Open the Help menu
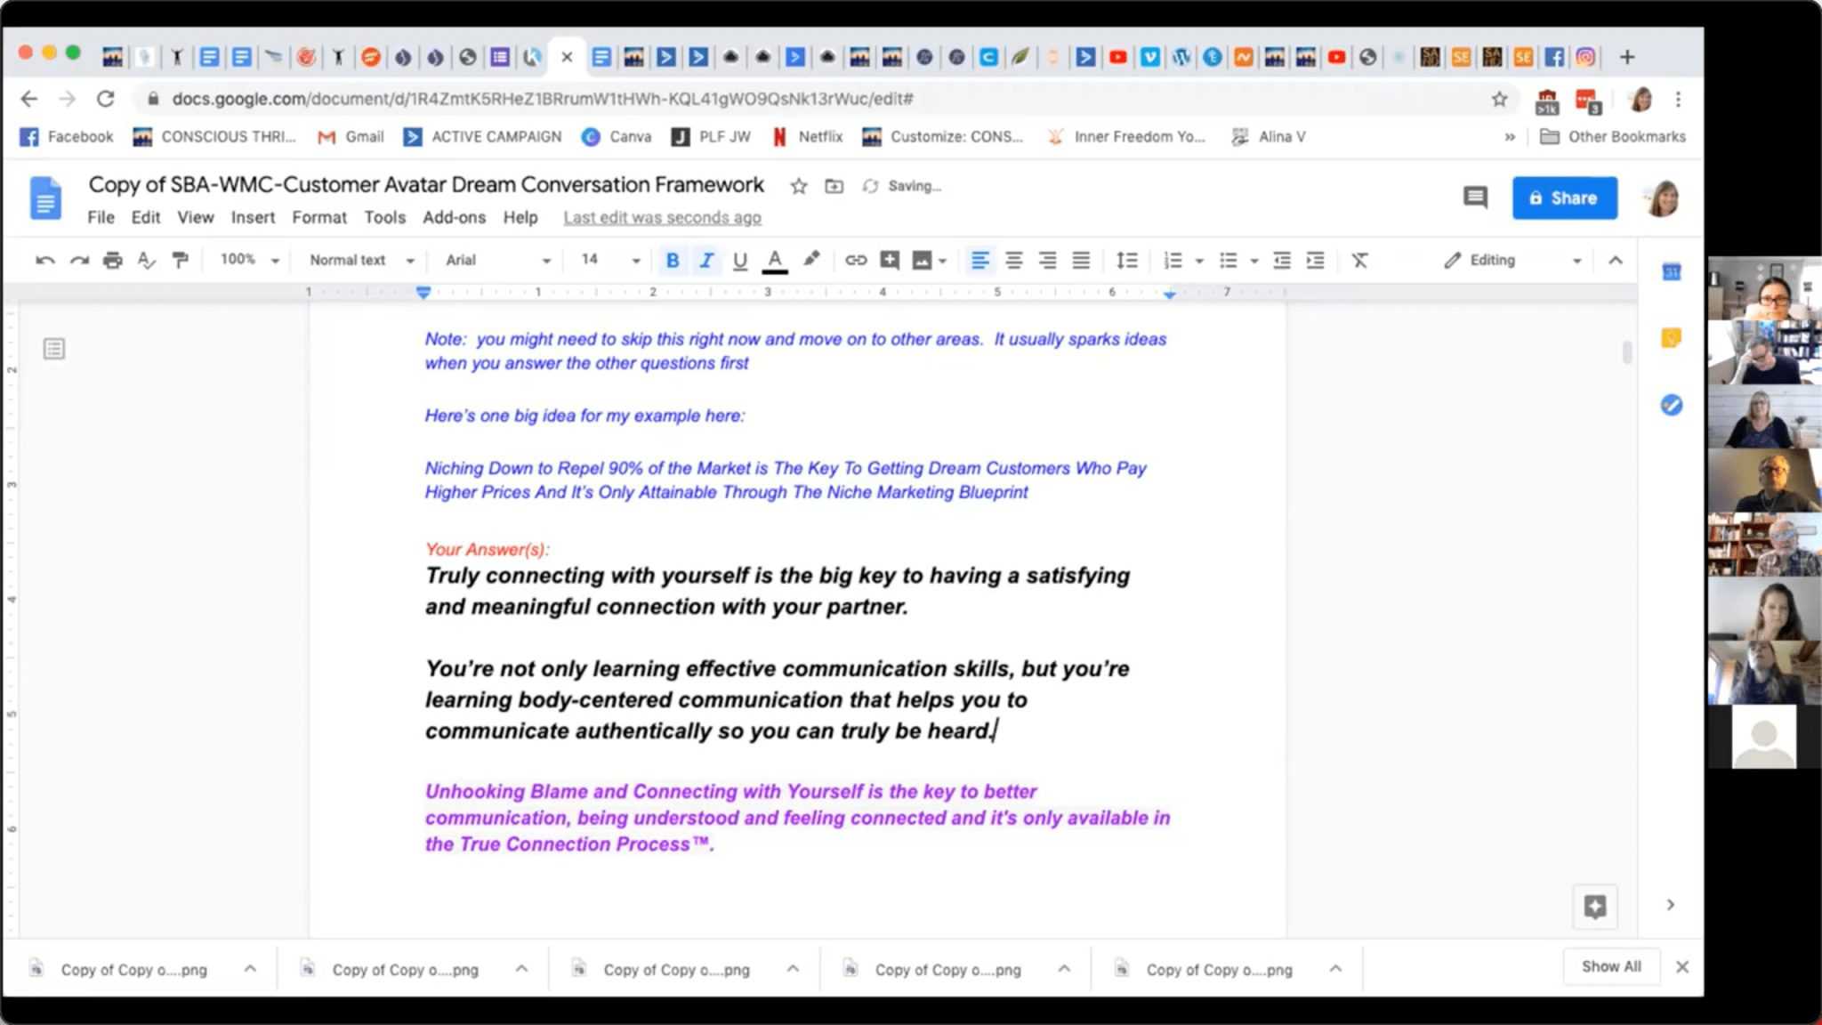1822x1025 pixels. [x=520, y=217]
